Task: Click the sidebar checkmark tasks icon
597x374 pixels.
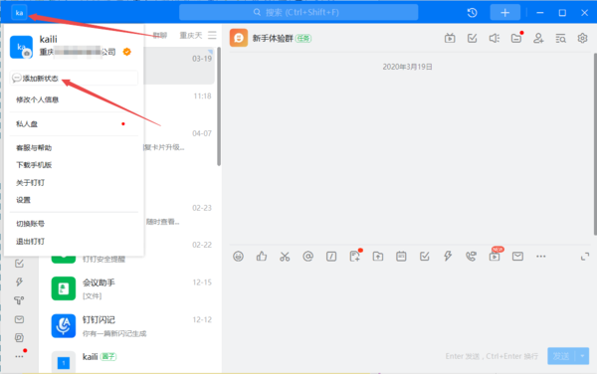Action: pyautogui.click(x=20, y=264)
